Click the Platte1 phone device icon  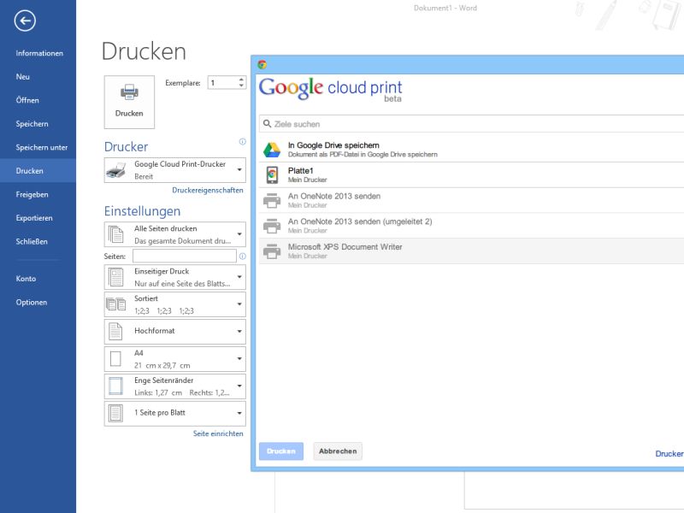tap(272, 175)
